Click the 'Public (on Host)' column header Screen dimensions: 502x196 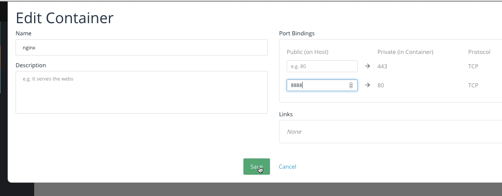tap(307, 52)
